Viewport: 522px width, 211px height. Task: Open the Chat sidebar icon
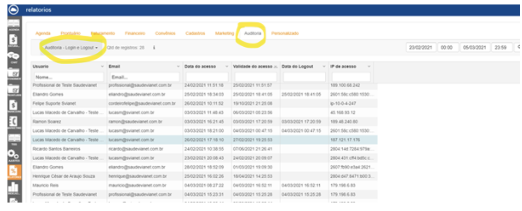[x=14, y=57]
